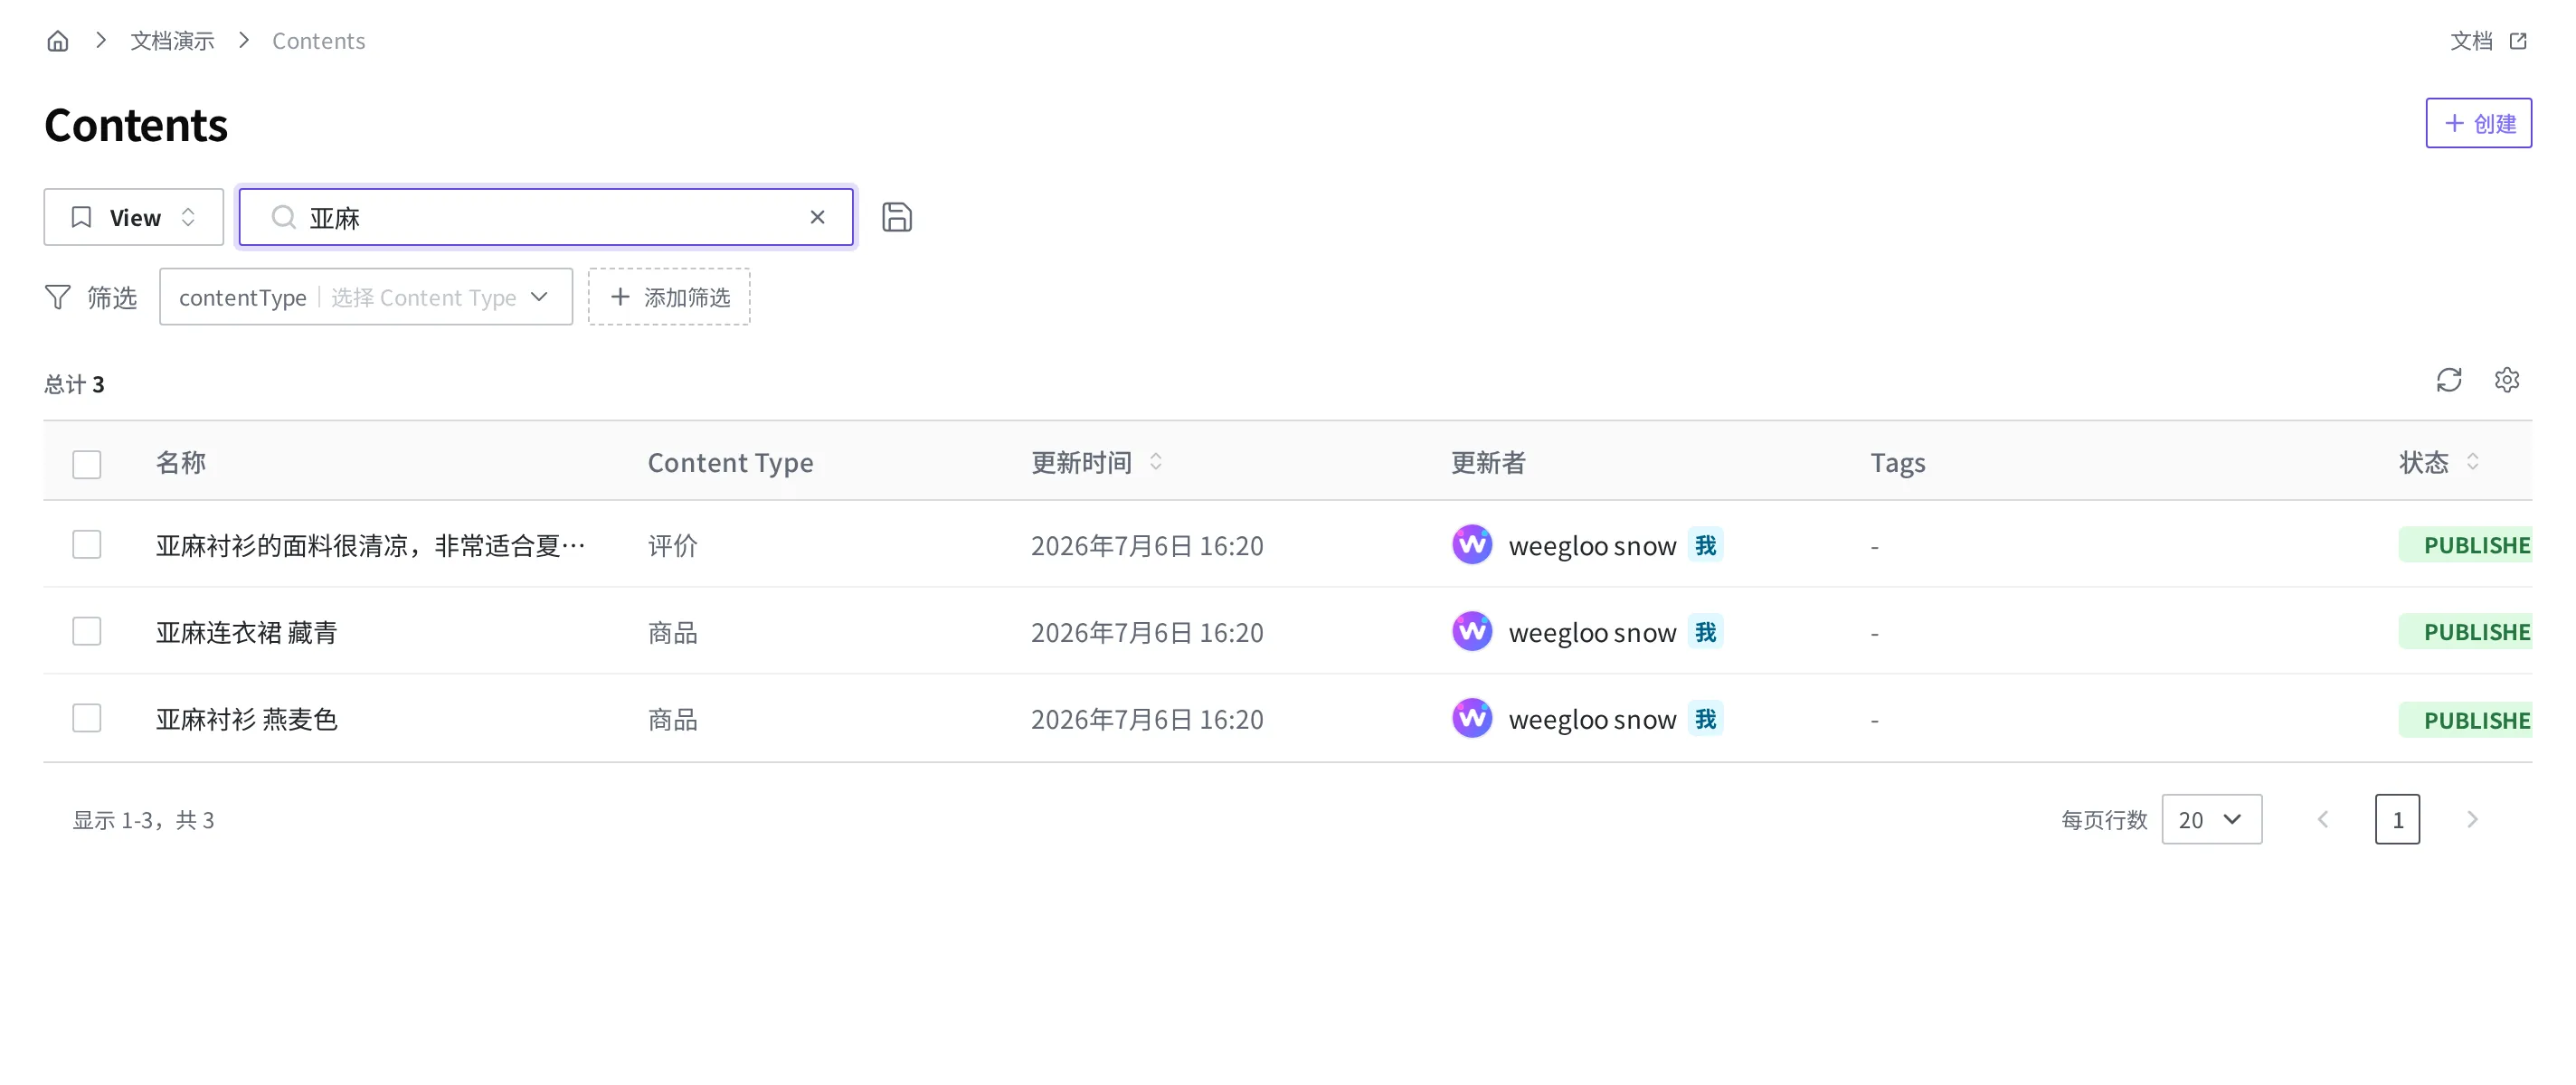Click the 添加筛选 button
Viewport: 2576px width, 1085px height.
(669, 297)
